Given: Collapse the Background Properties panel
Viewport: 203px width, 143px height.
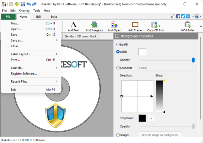Looking at the screenshot, I should (117, 36).
